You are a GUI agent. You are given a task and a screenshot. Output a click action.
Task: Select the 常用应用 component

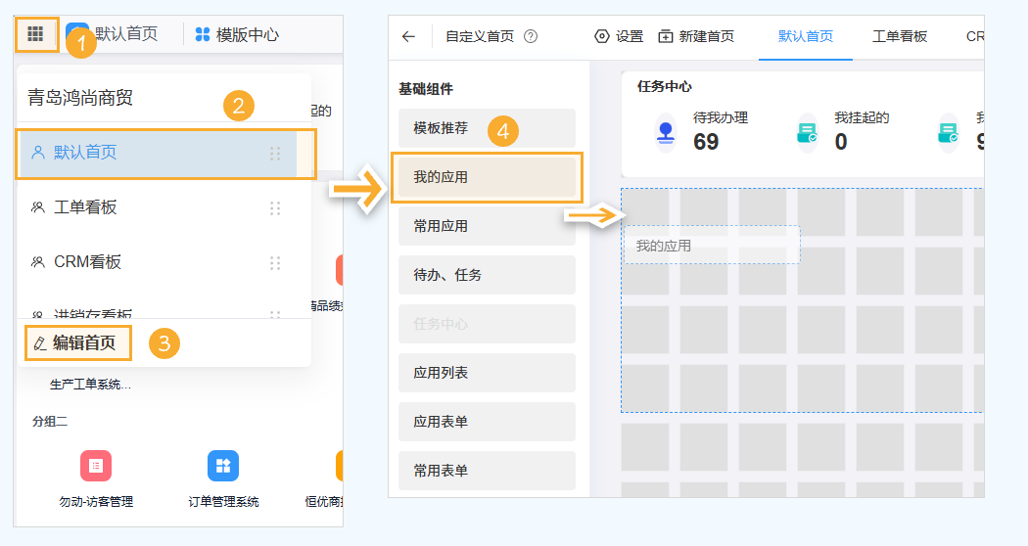(488, 226)
